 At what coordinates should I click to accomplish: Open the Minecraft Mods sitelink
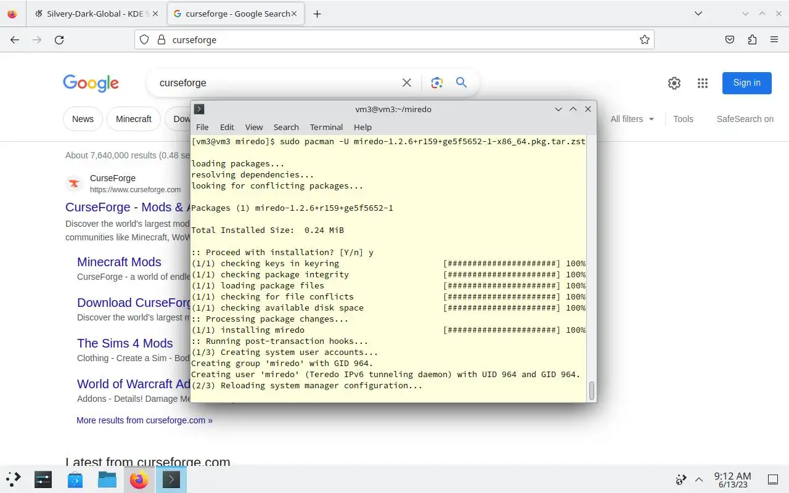(x=119, y=262)
